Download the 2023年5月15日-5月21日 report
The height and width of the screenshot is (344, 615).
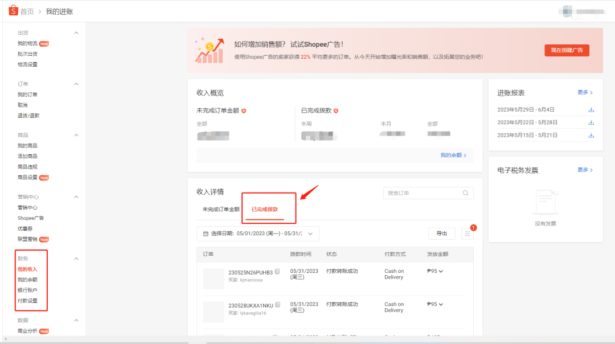point(591,135)
